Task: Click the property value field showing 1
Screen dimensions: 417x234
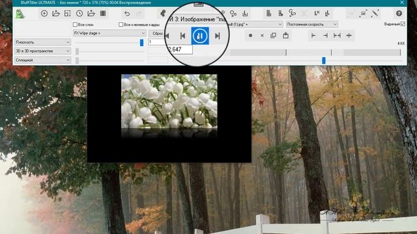Action: tap(157, 42)
